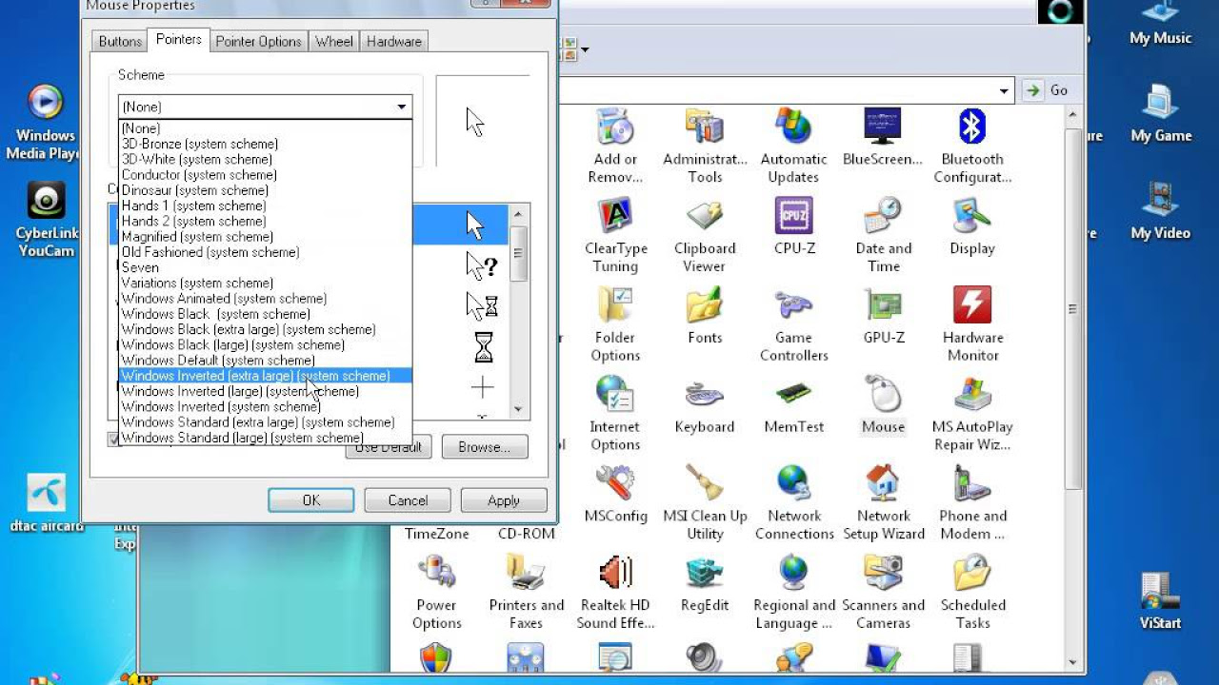This screenshot has height=685, width=1219.
Task: Open My Music desktop icon
Action: [x=1160, y=13]
